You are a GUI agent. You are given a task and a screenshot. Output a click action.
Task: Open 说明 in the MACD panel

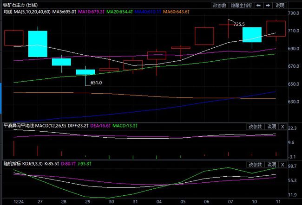(271, 127)
